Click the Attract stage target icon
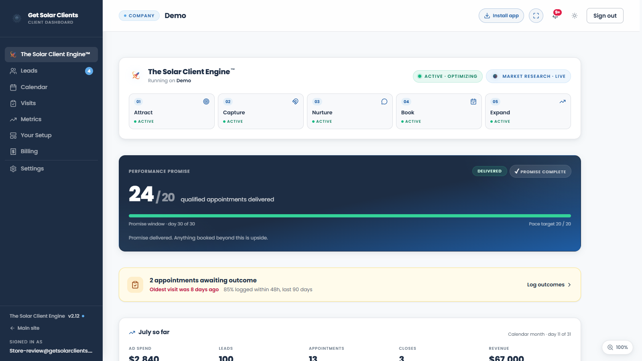The height and width of the screenshot is (361, 642). coord(206,101)
